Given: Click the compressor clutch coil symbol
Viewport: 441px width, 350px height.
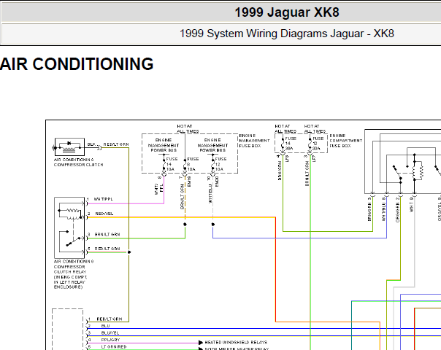Looking at the screenshot, I should [x=69, y=147].
